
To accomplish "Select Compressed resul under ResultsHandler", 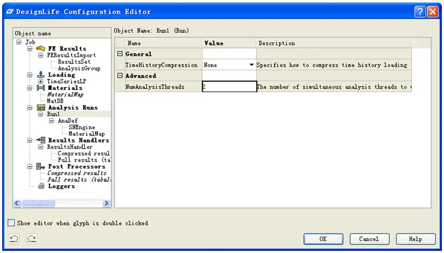I will 84,153.
